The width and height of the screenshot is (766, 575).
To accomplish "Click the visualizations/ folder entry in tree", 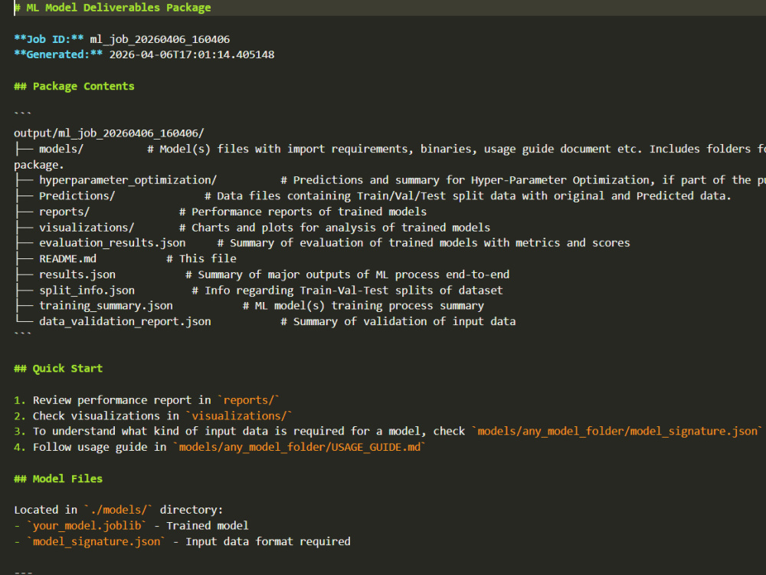I will point(87,228).
